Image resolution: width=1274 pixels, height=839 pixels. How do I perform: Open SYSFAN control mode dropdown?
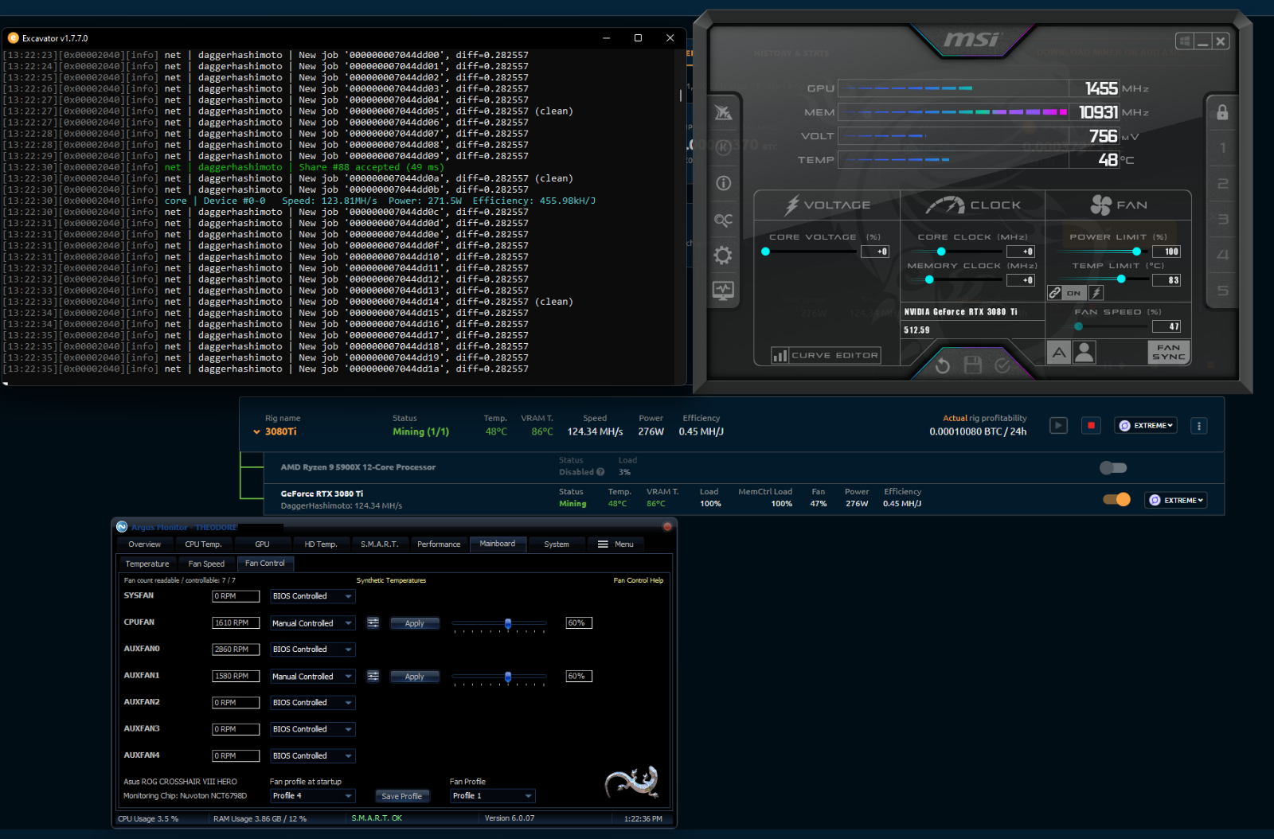pos(312,596)
